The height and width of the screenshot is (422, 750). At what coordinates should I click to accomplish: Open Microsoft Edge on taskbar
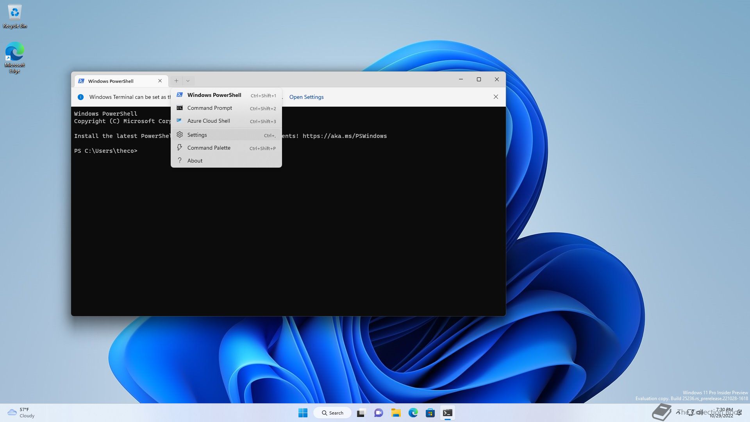(x=413, y=413)
